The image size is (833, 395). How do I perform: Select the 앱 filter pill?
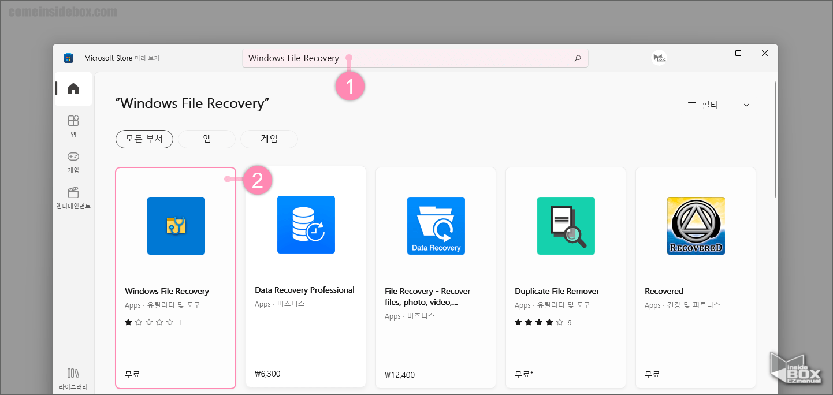tap(207, 139)
